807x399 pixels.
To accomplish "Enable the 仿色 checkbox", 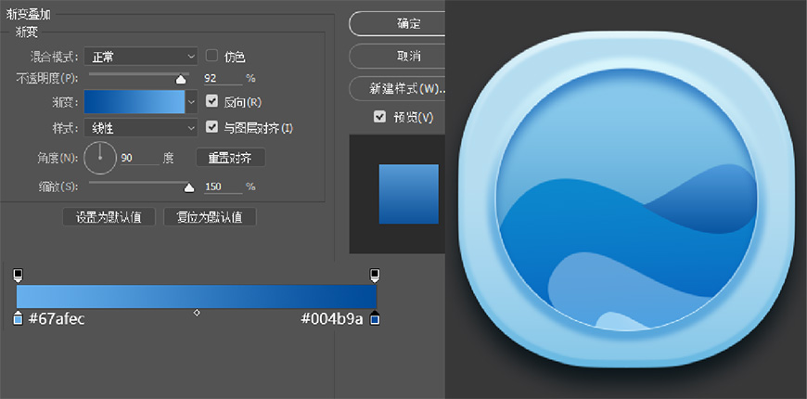I will (x=211, y=55).
